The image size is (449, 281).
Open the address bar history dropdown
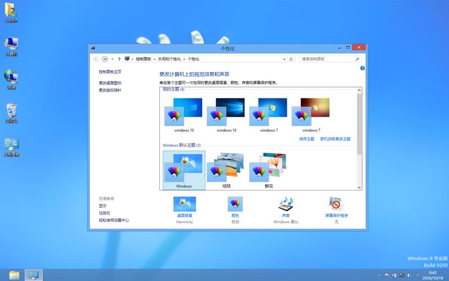(284, 59)
